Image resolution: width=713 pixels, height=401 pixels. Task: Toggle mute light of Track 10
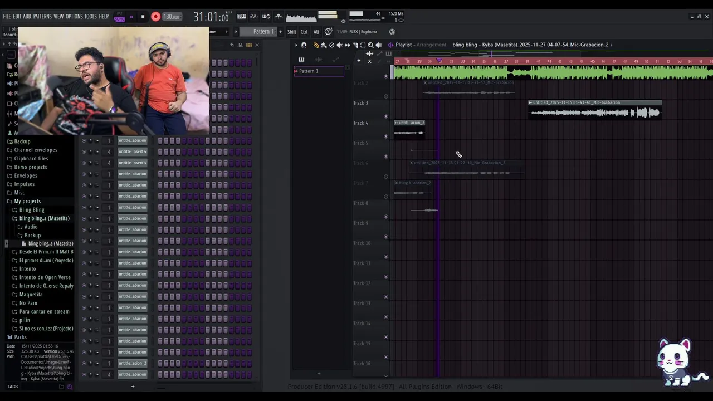(x=386, y=257)
